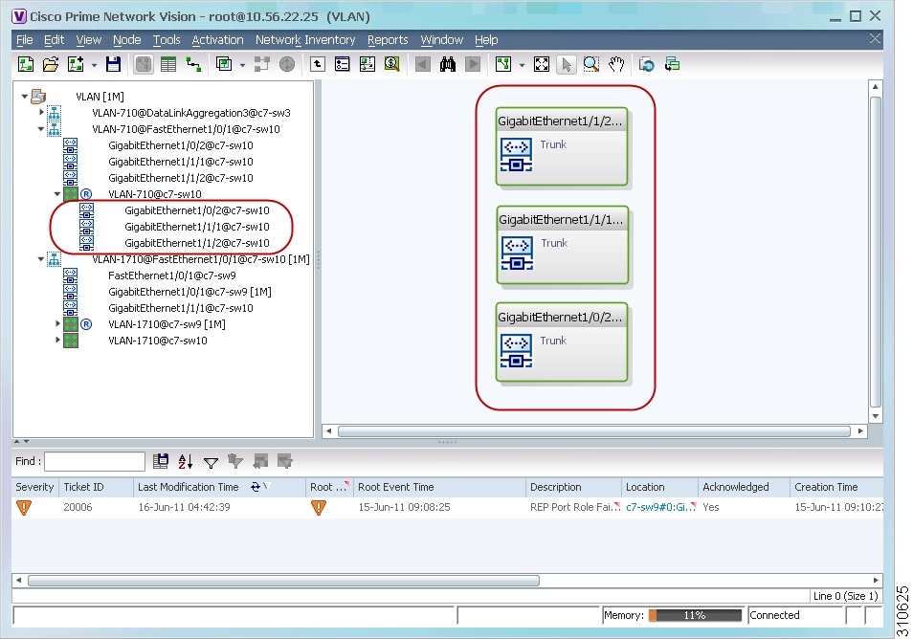Sort tickets by Severity column header
This screenshot has width=913, height=639.
pos(34,487)
